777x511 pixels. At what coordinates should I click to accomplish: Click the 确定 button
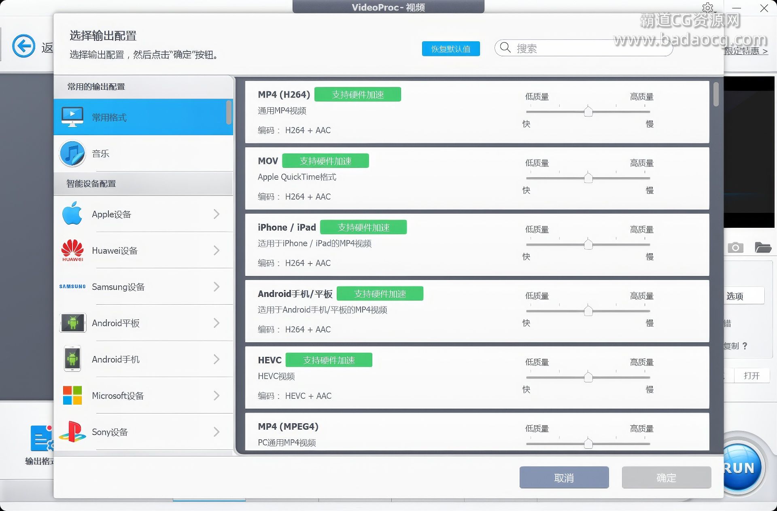(x=666, y=478)
